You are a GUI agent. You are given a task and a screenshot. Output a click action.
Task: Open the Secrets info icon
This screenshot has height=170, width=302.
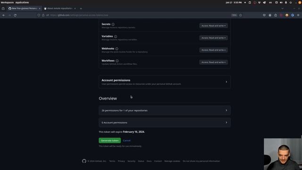(x=113, y=24)
